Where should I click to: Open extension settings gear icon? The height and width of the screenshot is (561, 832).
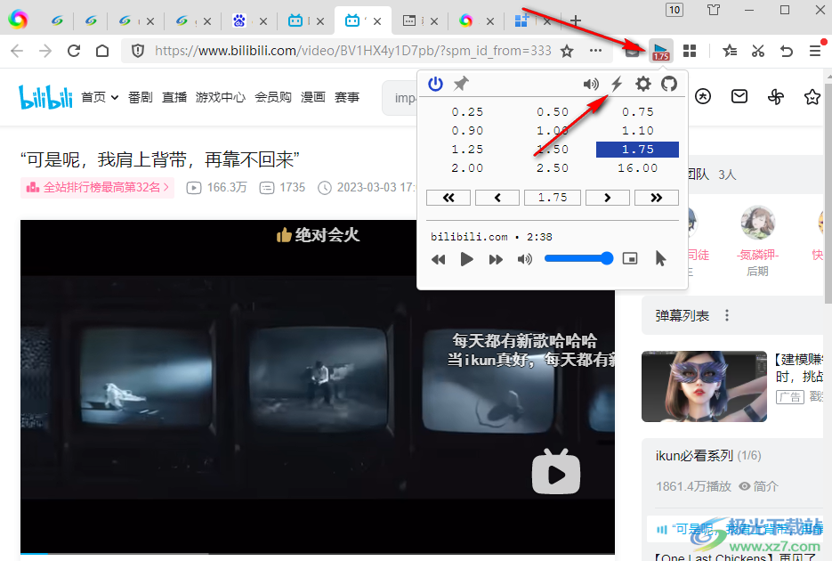pyautogui.click(x=643, y=84)
